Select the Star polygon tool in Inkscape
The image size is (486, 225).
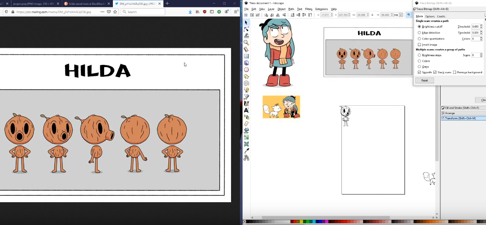click(247, 76)
